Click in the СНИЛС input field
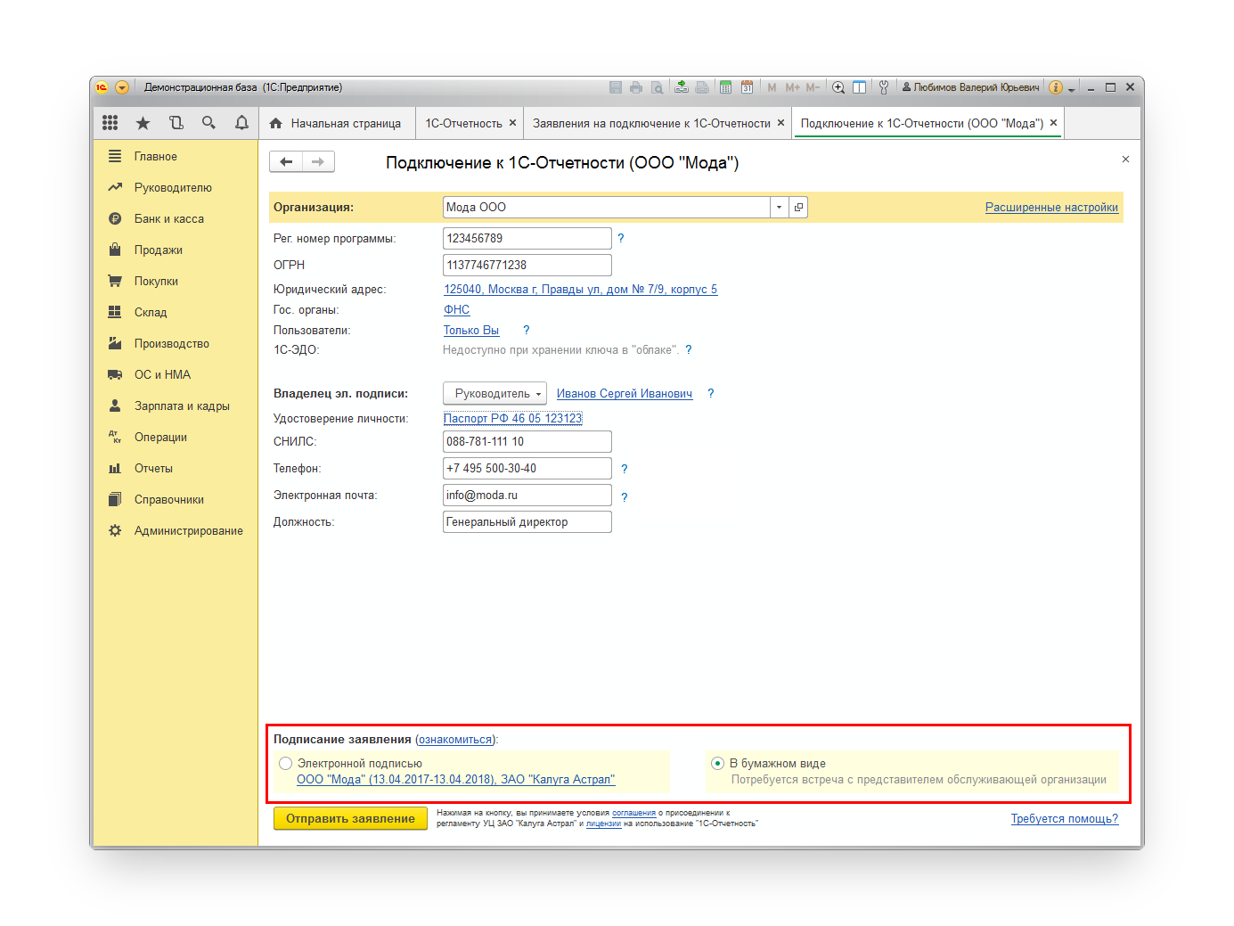1234x926 pixels. coord(527,441)
